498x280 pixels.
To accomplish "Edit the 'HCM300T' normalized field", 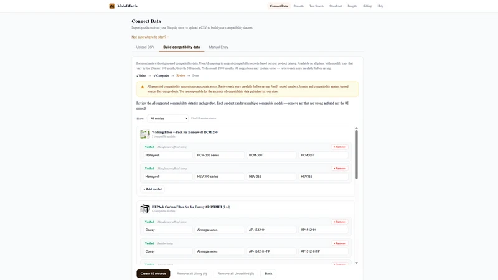I will (323, 155).
